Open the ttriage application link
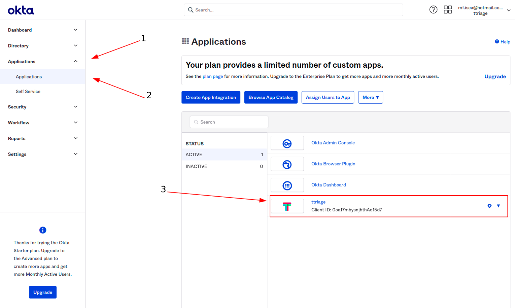This screenshot has width=515, height=308. (318, 202)
